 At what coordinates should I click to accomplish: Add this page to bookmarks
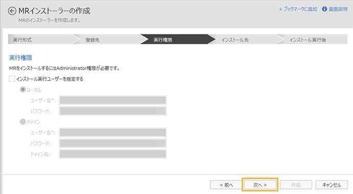coord(298,9)
